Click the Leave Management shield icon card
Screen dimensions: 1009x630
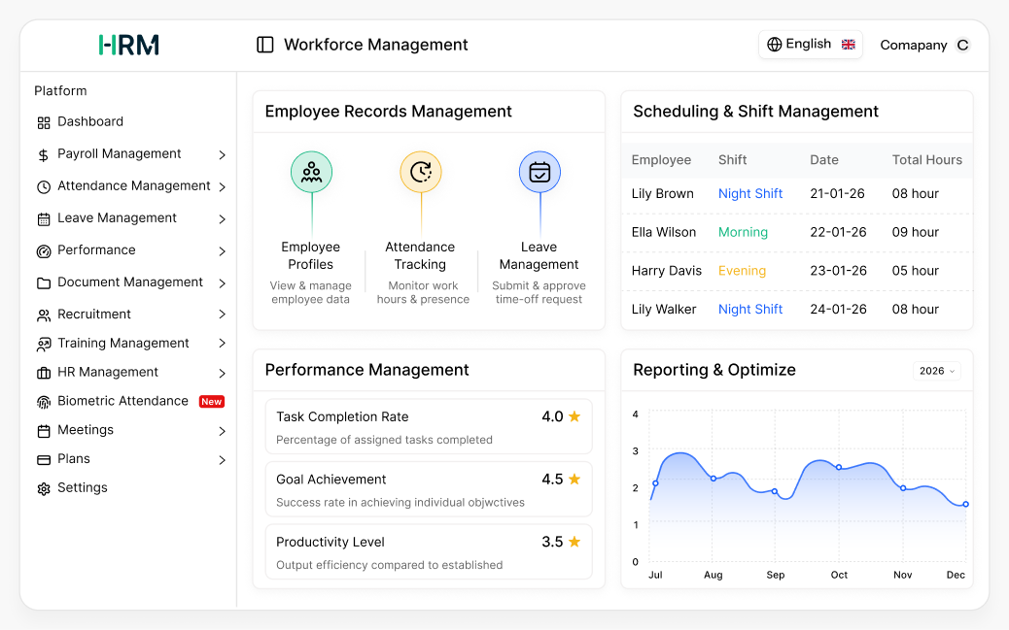(x=539, y=173)
